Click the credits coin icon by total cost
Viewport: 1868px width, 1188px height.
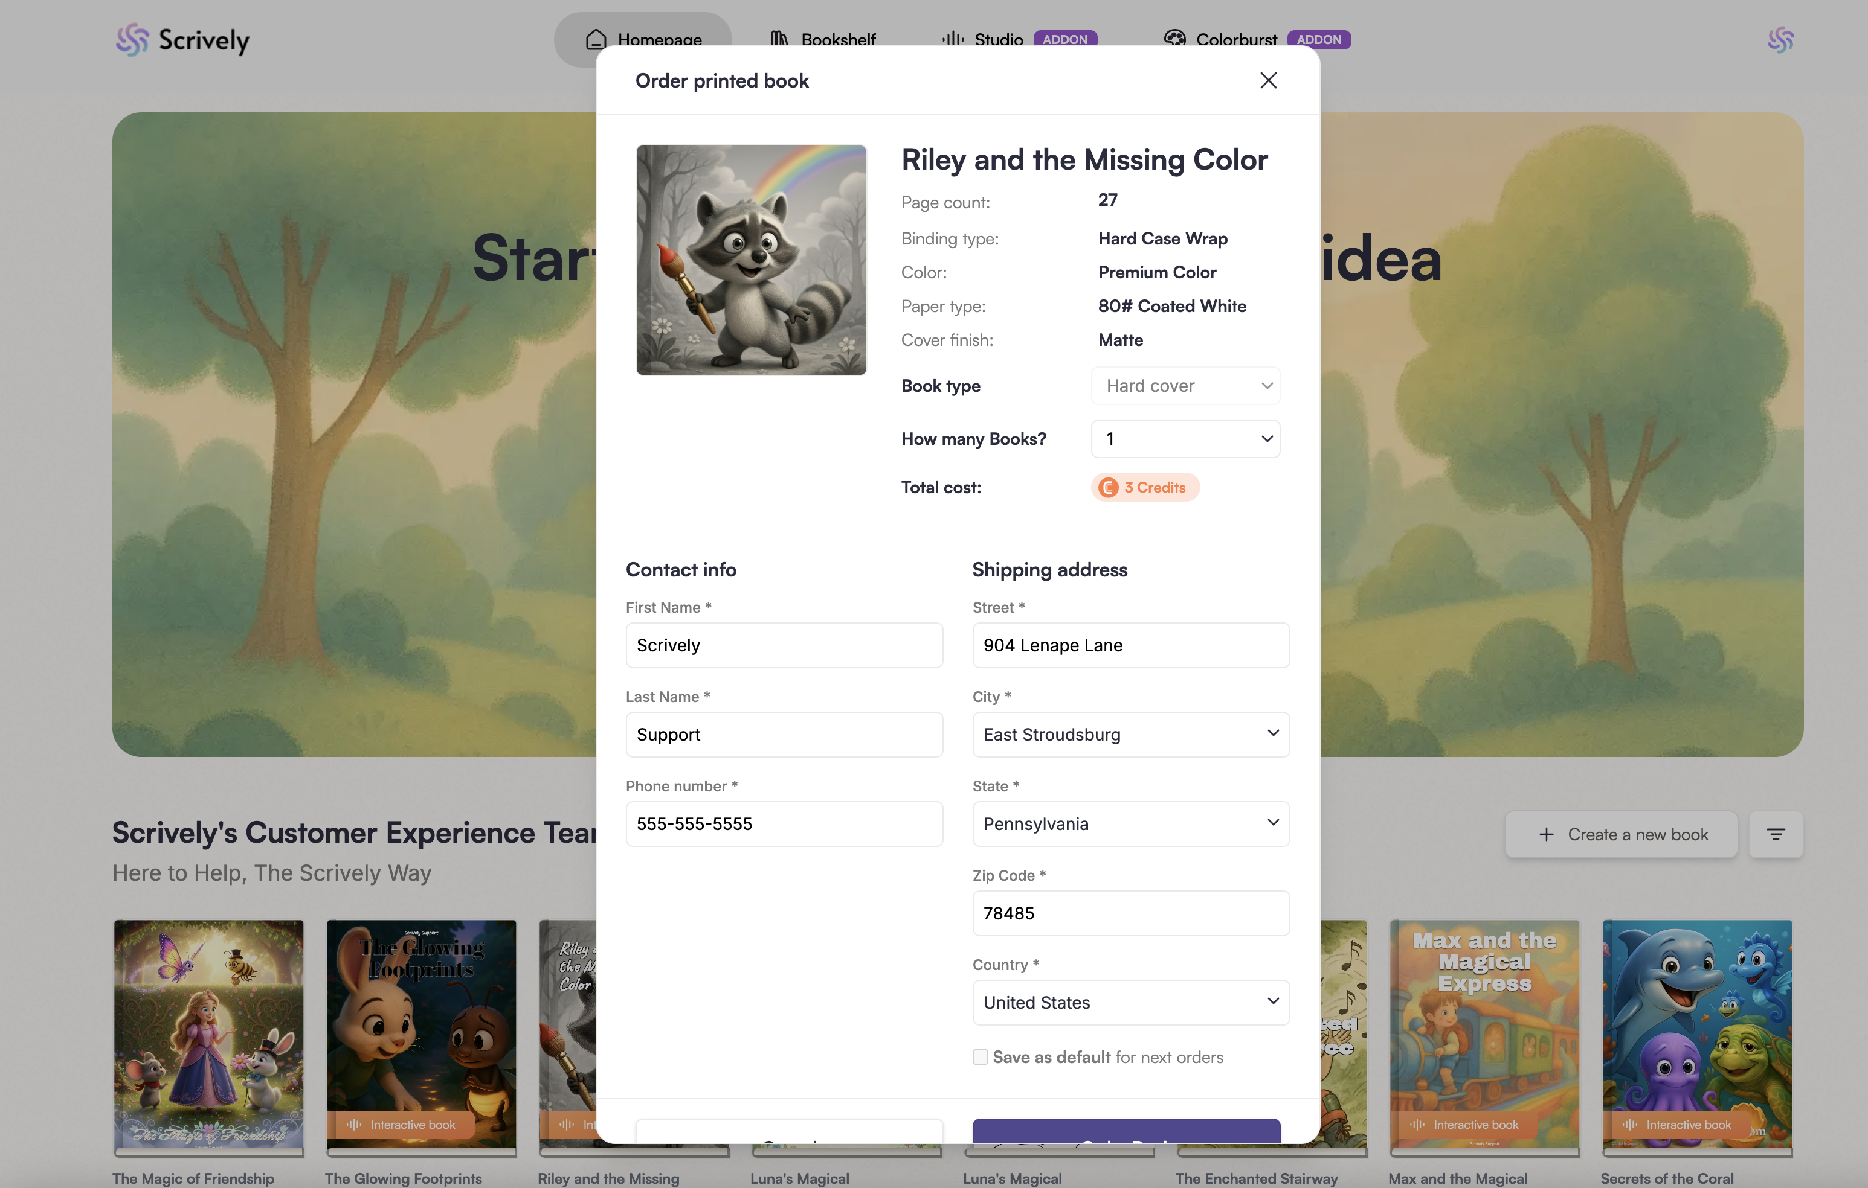[x=1109, y=487]
